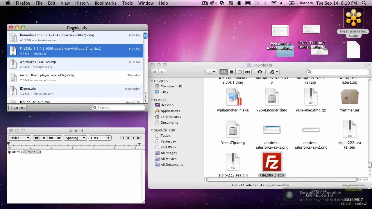Open Documents in Finder sidebar
The height and width of the screenshot is (209, 372).
169,122
